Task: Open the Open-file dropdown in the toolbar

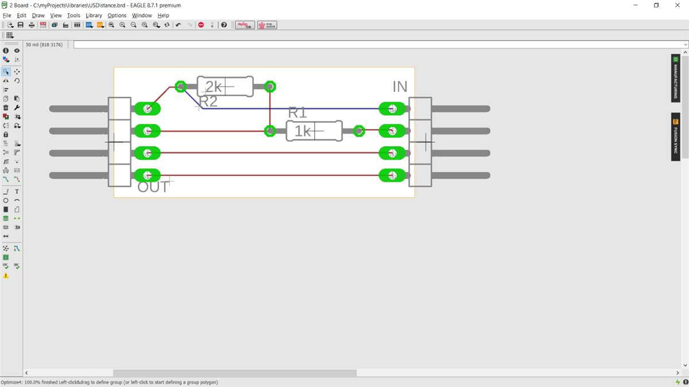Action: point(10,25)
